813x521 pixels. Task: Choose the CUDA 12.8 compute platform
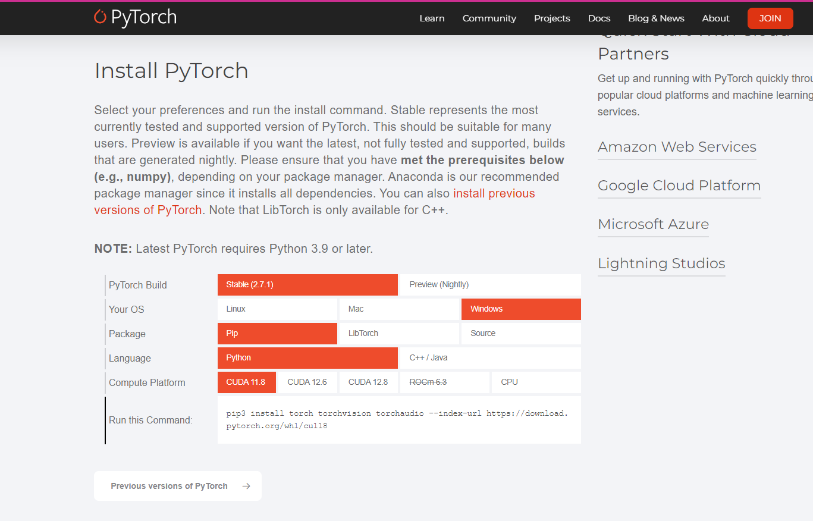[x=369, y=382]
